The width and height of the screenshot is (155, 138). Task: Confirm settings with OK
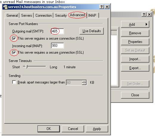(49, 129)
